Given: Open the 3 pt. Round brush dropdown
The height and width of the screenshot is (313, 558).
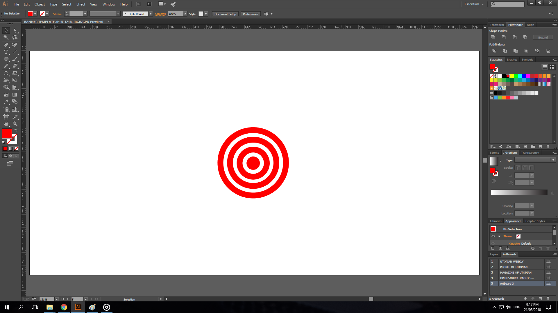Looking at the screenshot, I should [151, 14].
